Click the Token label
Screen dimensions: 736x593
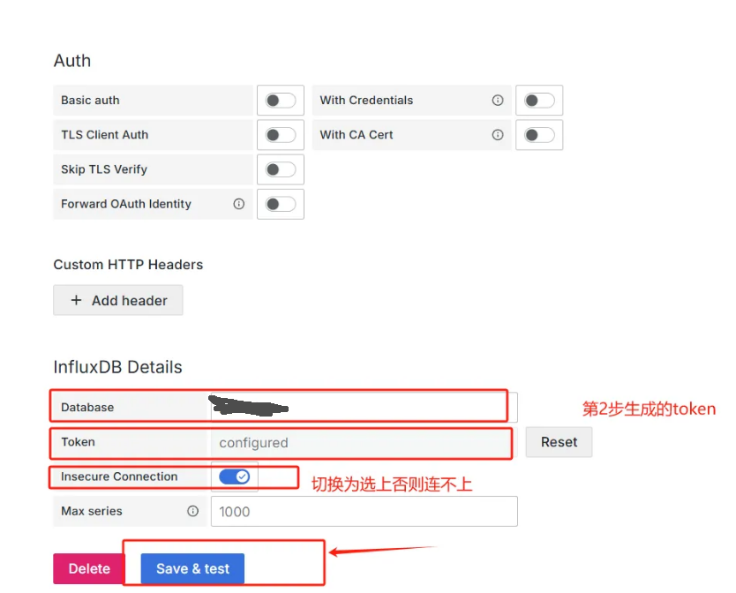click(78, 442)
